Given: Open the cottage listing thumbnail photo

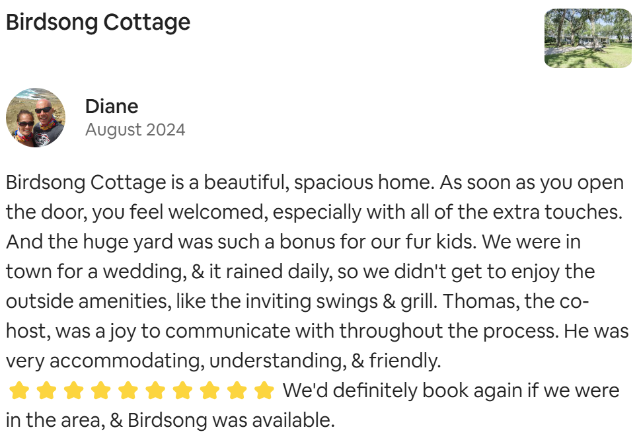Looking at the screenshot, I should 587,38.
